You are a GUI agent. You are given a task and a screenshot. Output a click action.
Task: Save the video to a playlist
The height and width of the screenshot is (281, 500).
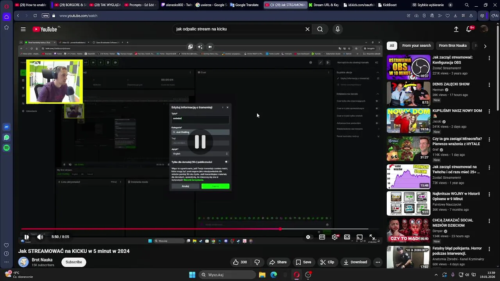pyautogui.click(x=303, y=262)
